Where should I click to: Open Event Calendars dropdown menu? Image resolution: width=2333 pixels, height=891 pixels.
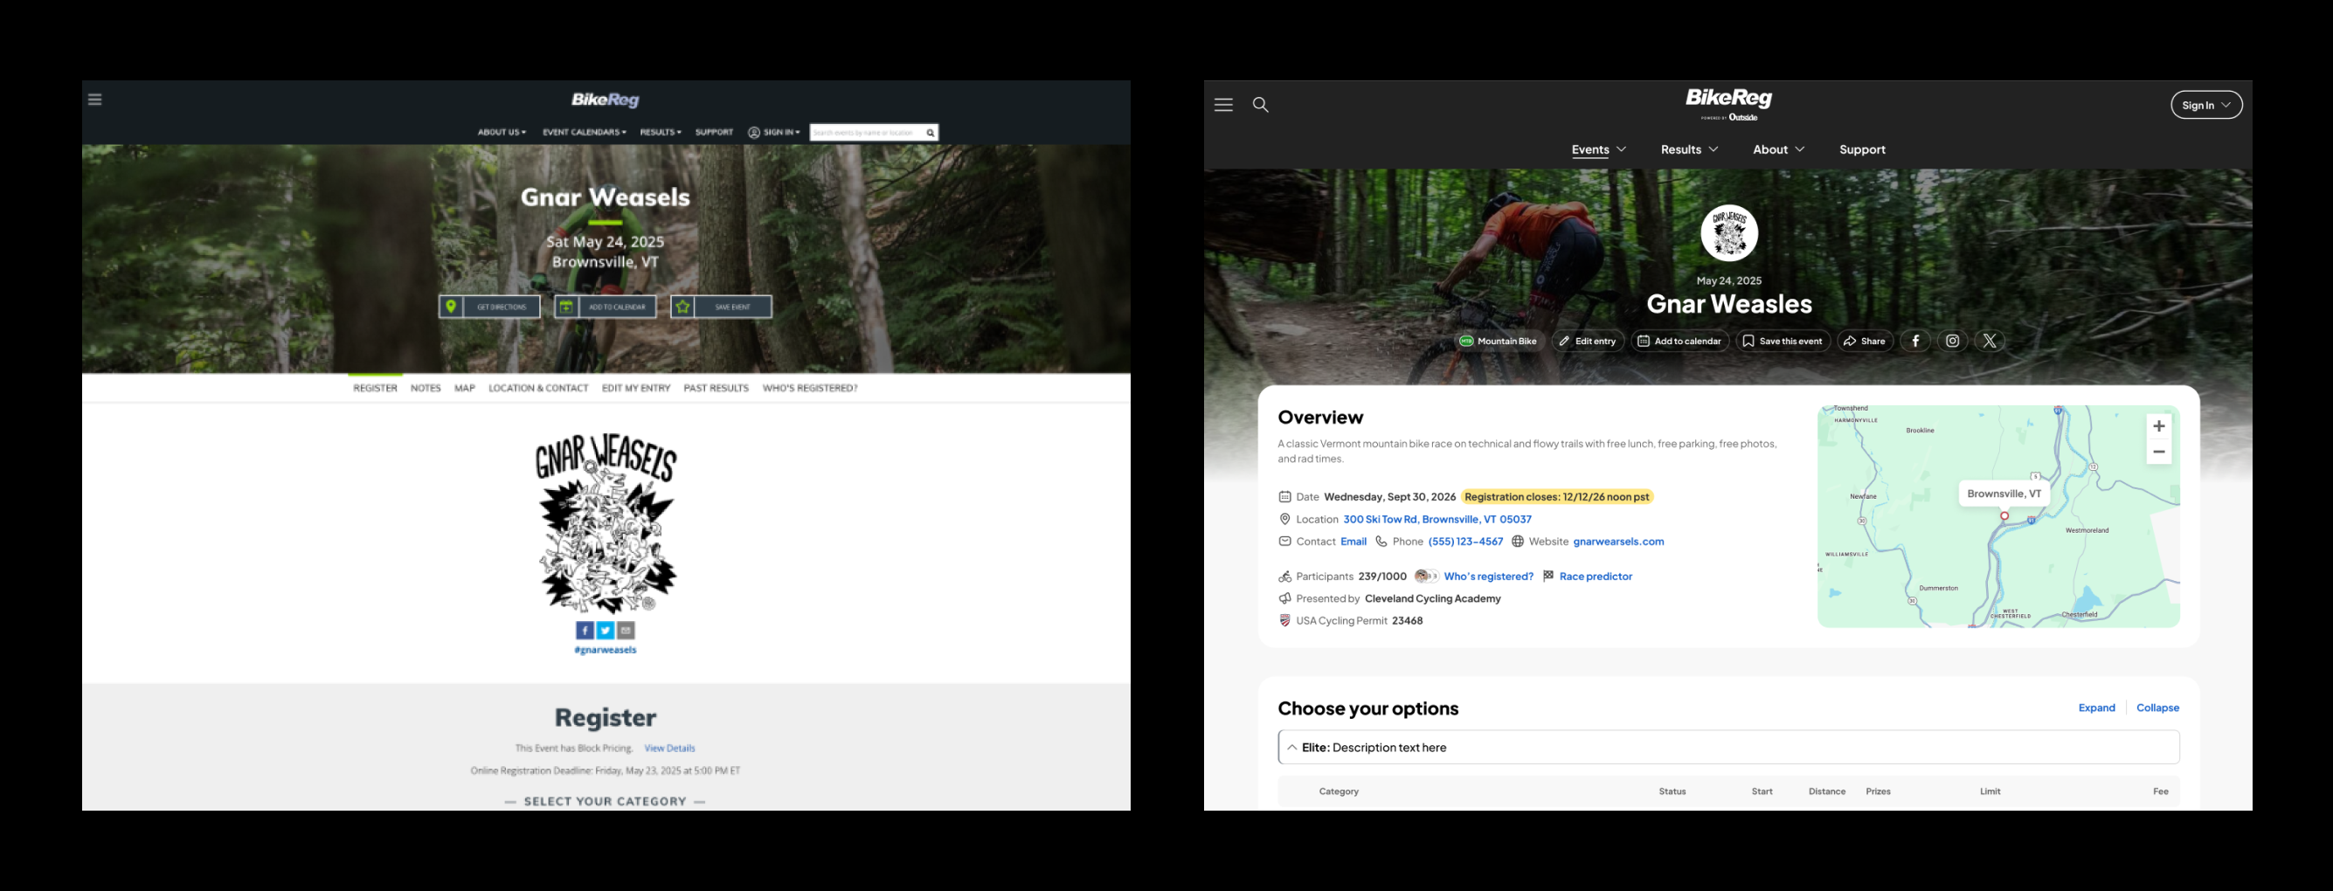coord(585,132)
